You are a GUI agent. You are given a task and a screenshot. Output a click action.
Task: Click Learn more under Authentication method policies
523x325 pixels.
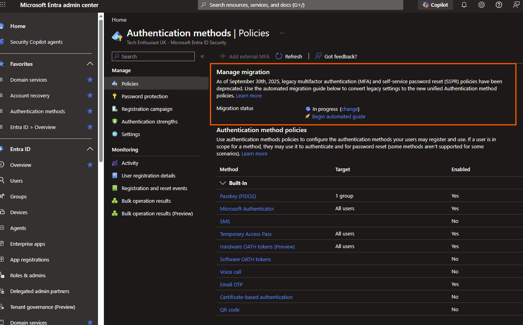[x=254, y=153]
